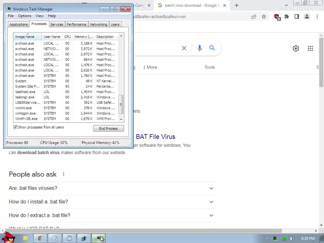This screenshot has height=243, width=324.
Task: Expand "How do I install a .bat file?"
Action: (112, 202)
